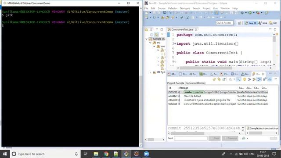281x158 pixels.
Task: Select the 'ConcurrentModificationException Demo project' commit
Action: point(218,104)
